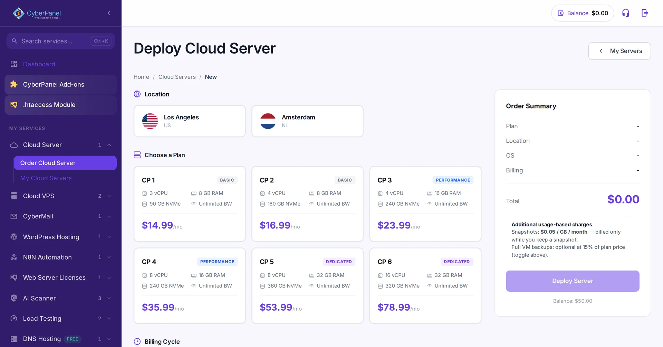Click the Cloud VPS server icon
663x347 pixels.
pos(14,196)
